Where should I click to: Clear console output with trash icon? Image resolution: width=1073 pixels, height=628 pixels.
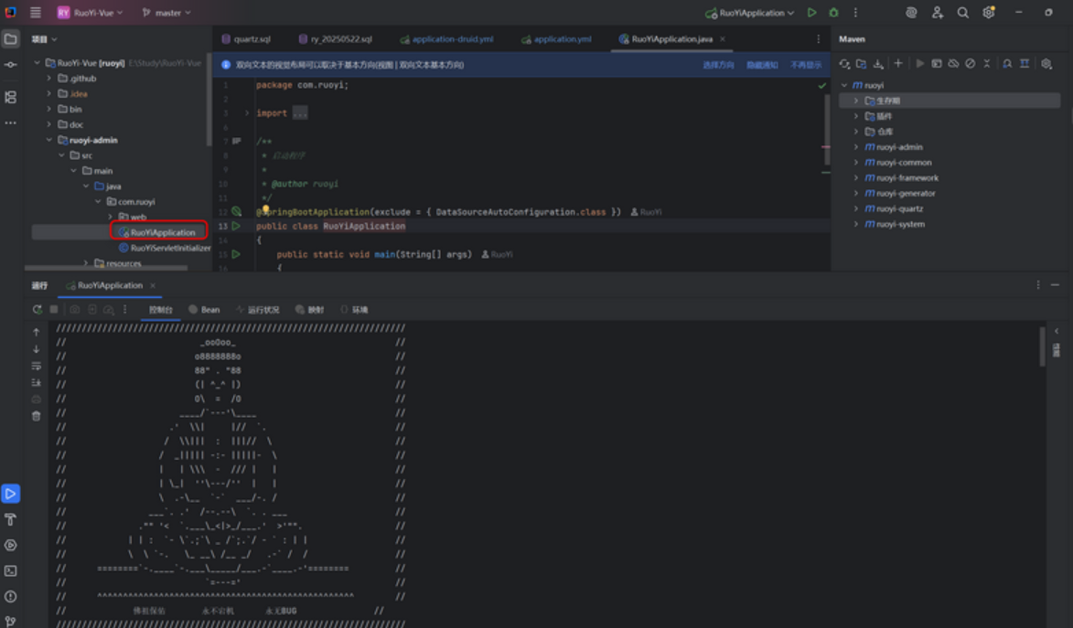click(x=37, y=416)
